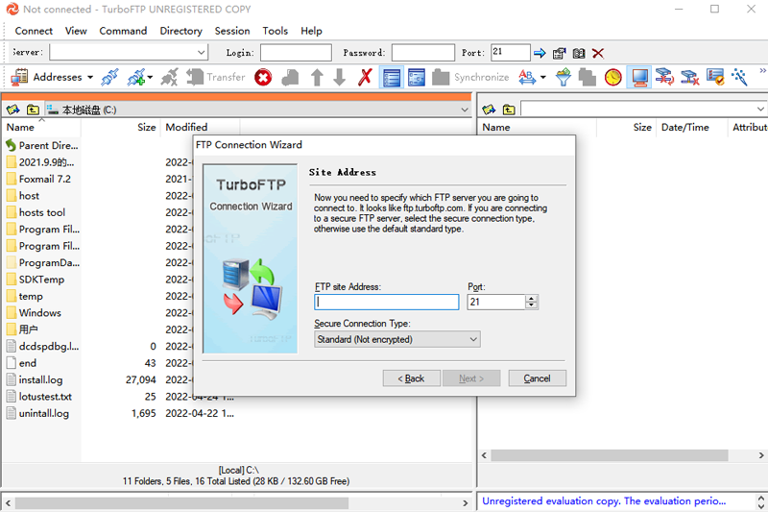Viewport: 768px width, 512px height.
Task: Open the Addresses book icon
Action: tap(19, 78)
